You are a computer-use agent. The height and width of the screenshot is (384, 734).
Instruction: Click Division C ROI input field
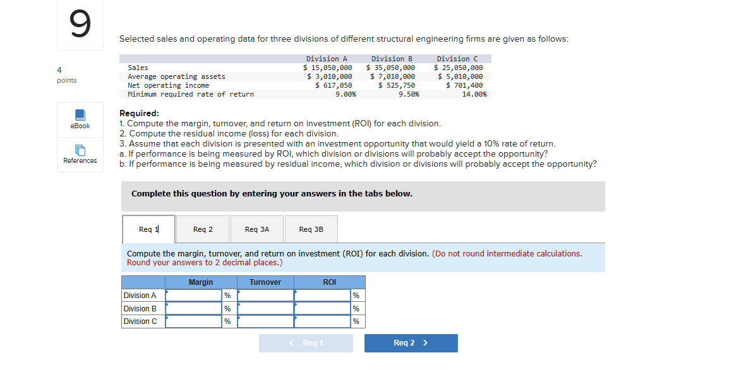tap(322, 321)
